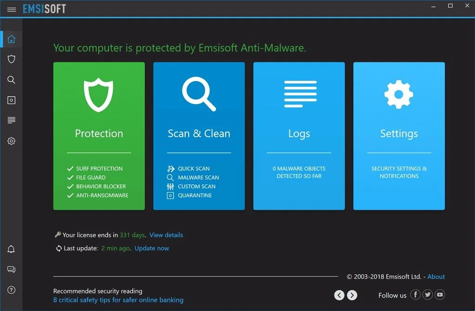Open help via the question mark icon
This screenshot has height=311, width=475.
click(12, 290)
